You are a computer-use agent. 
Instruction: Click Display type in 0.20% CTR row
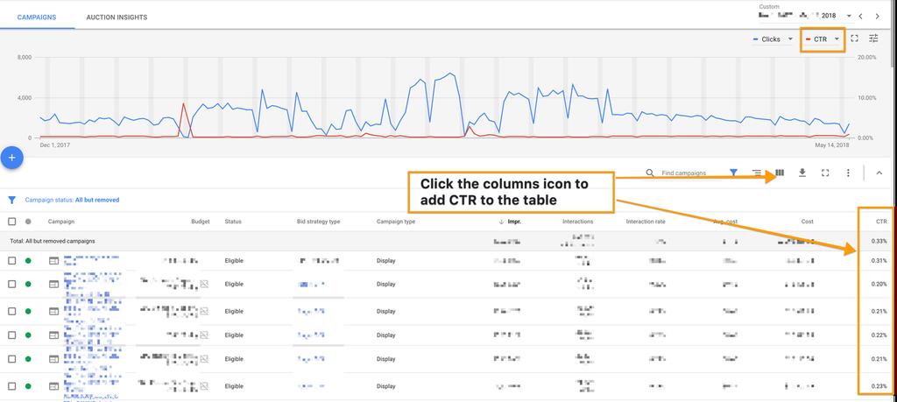pyautogui.click(x=386, y=284)
